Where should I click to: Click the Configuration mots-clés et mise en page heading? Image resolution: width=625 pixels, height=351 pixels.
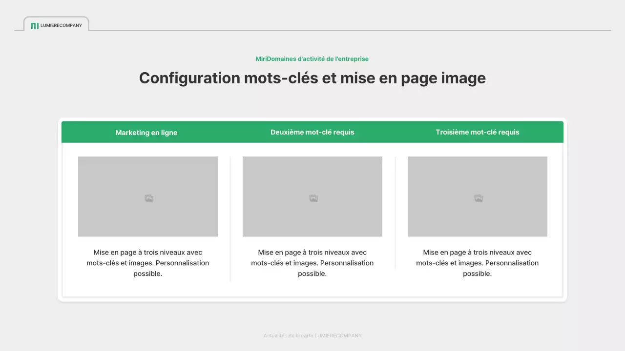pos(312,78)
